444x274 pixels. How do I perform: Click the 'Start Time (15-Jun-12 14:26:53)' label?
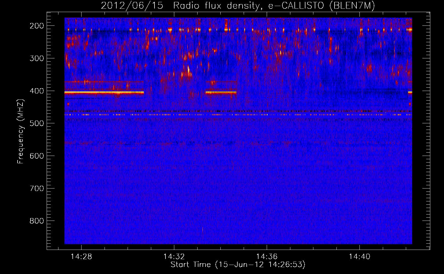(238, 265)
